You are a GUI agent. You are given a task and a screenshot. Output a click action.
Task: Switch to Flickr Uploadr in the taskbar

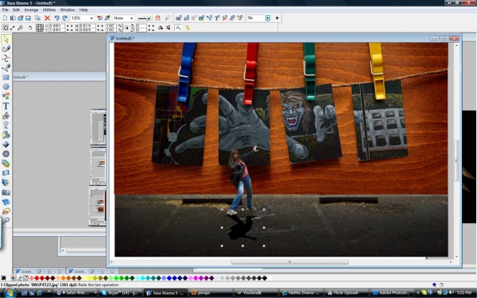click(x=347, y=292)
